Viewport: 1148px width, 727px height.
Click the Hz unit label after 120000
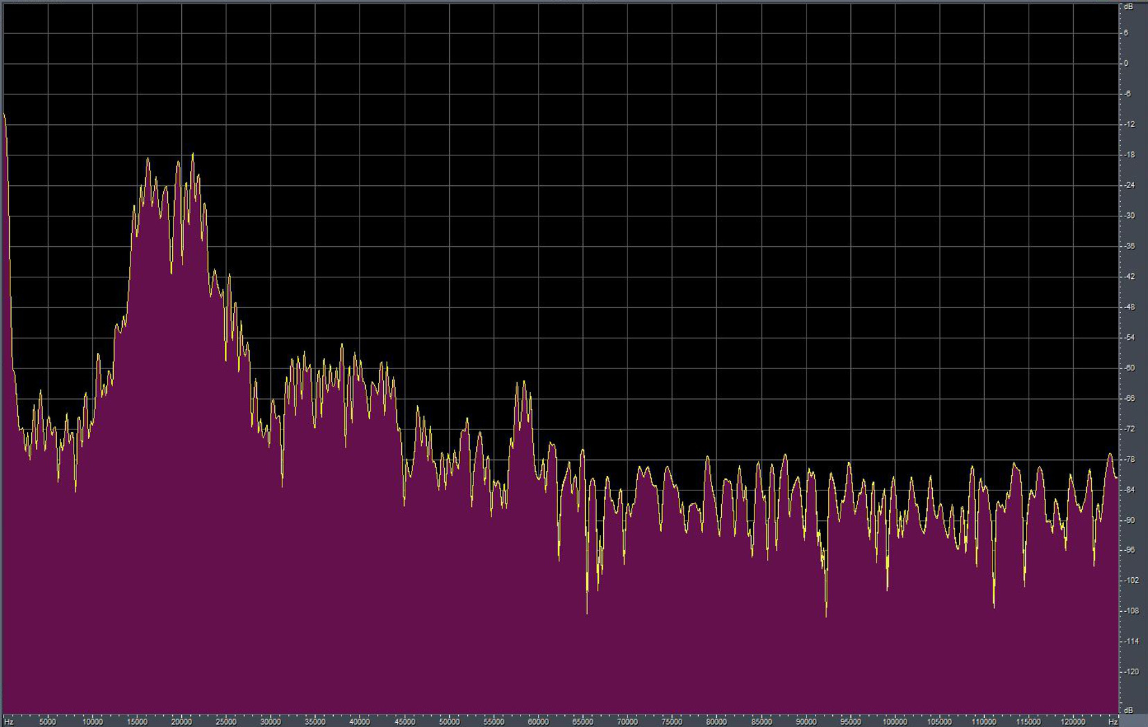pos(1113,722)
